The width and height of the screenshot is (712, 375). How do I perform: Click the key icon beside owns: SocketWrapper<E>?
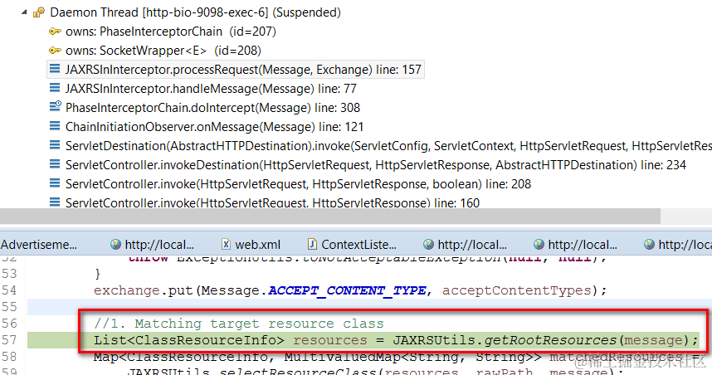tap(55, 51)
